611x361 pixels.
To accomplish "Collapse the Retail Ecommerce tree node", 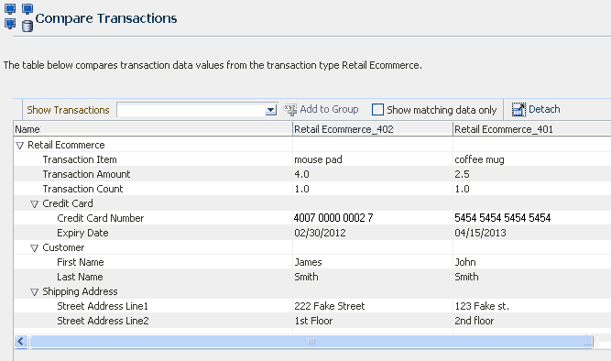I will [x=19, y=146].
